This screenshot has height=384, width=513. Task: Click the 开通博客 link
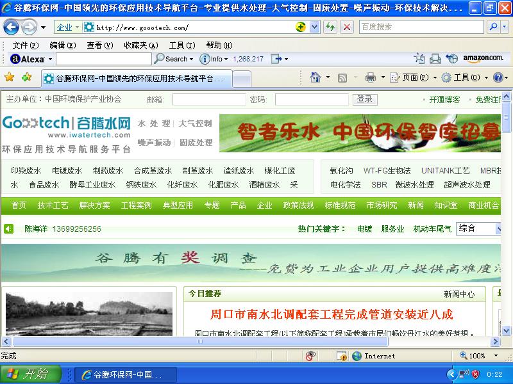tap(444, 100)
